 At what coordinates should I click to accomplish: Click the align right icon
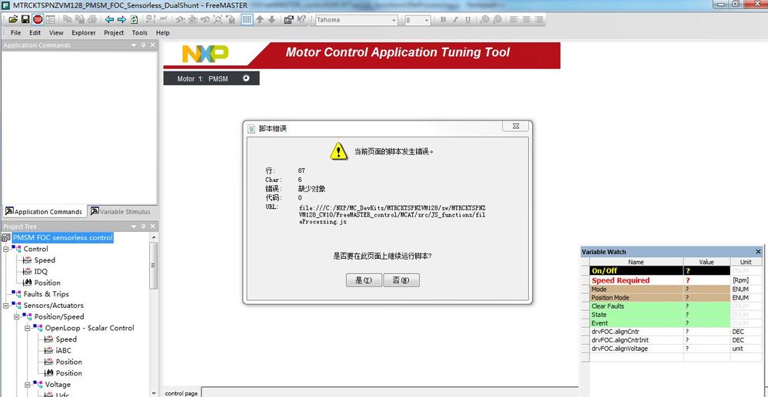(x=538, y=19)
